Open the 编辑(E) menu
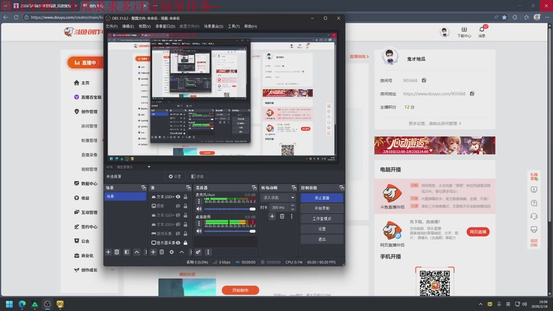The image size is (553, 311). 128,26
